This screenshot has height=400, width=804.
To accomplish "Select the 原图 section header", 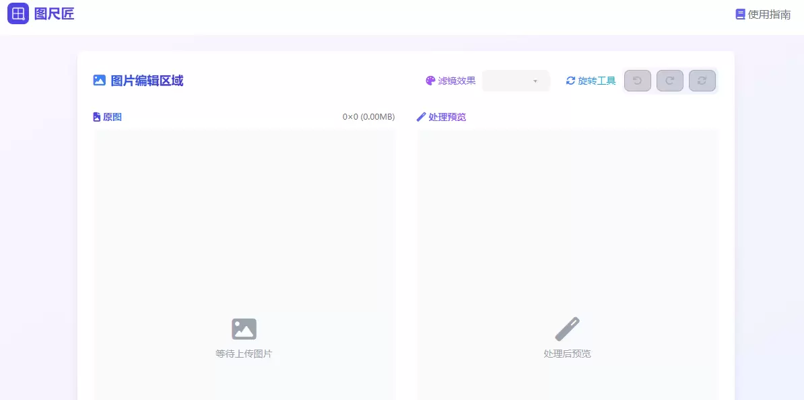I will [x=111, y=116].
